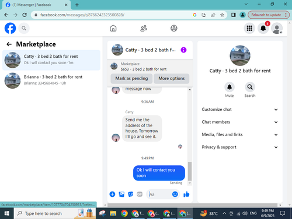Expand the Media, files and links section
292x219 pixels.
click(239, 135)
